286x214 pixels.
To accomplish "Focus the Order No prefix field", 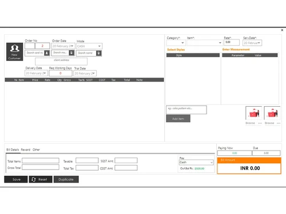I will pyautogui.click(x=30, y=46).
